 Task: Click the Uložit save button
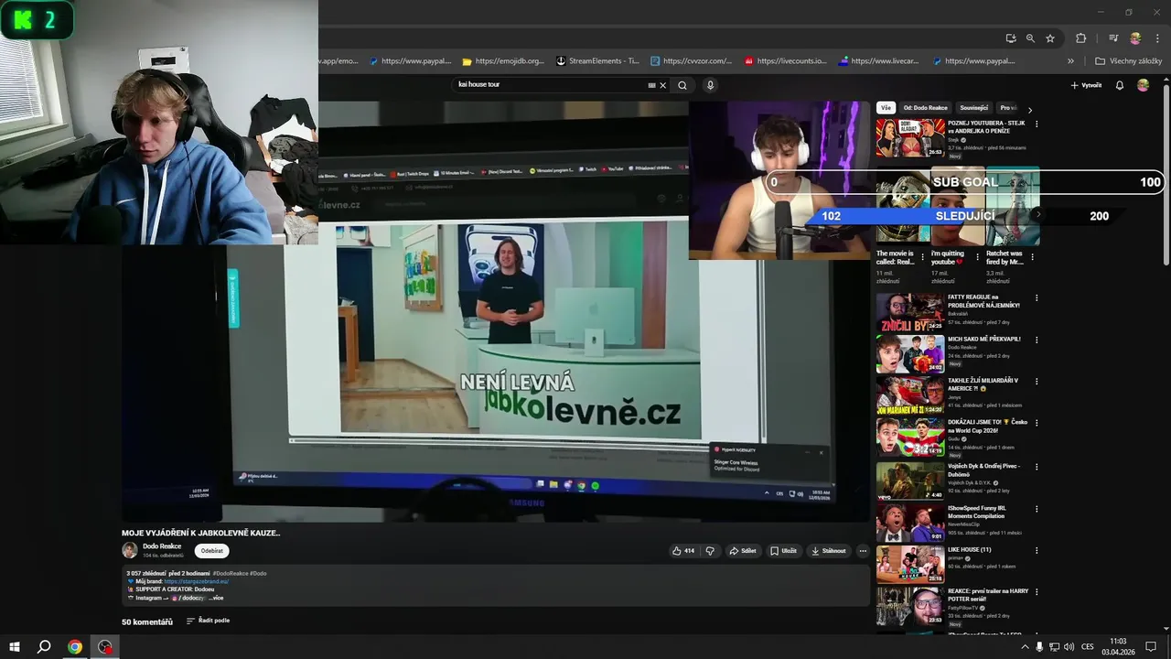[x=783, y=551]
